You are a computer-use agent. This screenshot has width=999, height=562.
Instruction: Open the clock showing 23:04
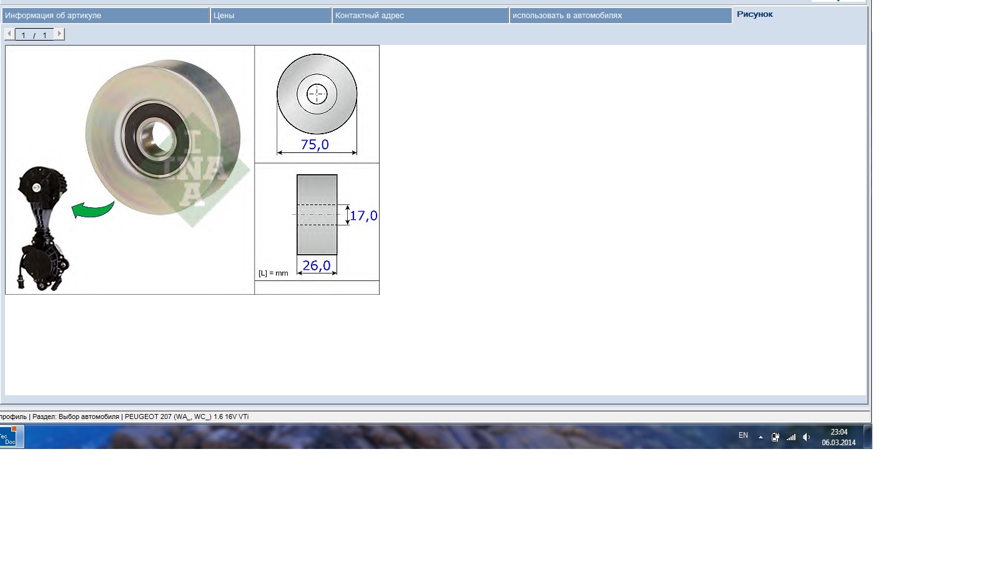839,437
